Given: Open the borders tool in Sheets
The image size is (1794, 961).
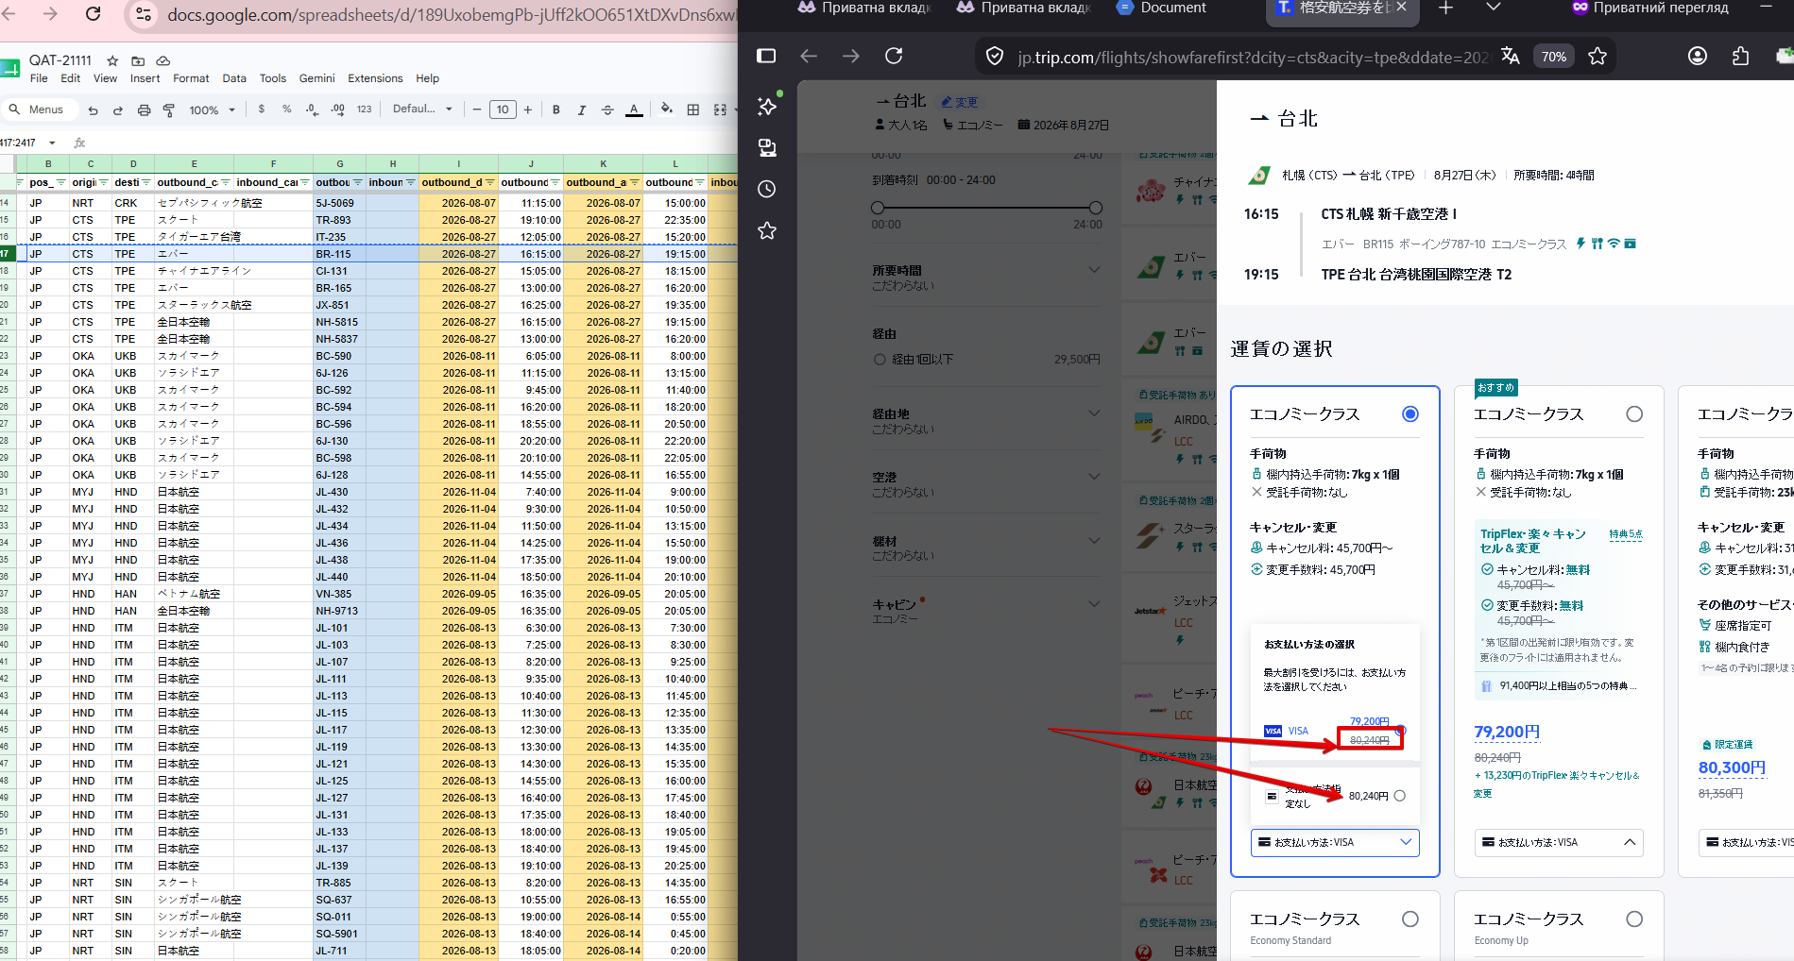Looking at the screenshot, I should click(693, 110).
